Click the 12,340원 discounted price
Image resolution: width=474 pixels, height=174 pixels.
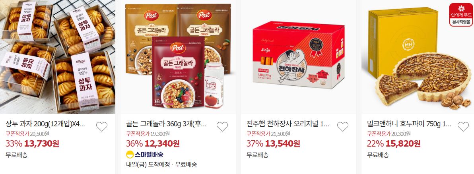pyautogui.click(x=162, y=143)
